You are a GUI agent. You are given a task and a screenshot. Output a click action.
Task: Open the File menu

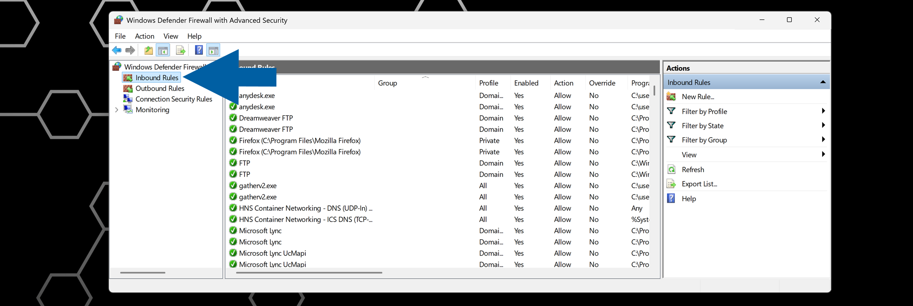coord(120,36)
